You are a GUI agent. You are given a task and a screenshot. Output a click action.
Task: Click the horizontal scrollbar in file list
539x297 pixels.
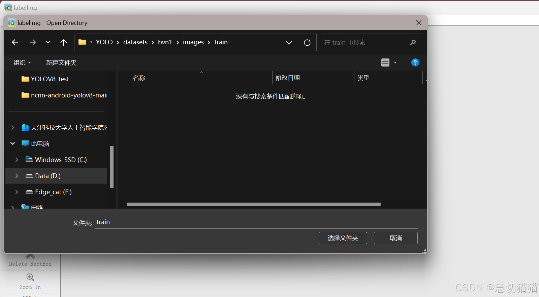253,204
